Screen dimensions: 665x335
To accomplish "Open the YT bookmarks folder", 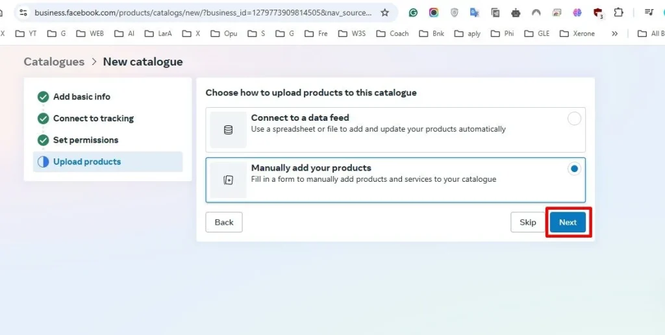I will coord(26,34).
